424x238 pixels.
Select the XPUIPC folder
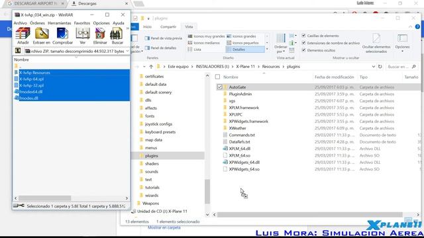[x=236, y=114]
